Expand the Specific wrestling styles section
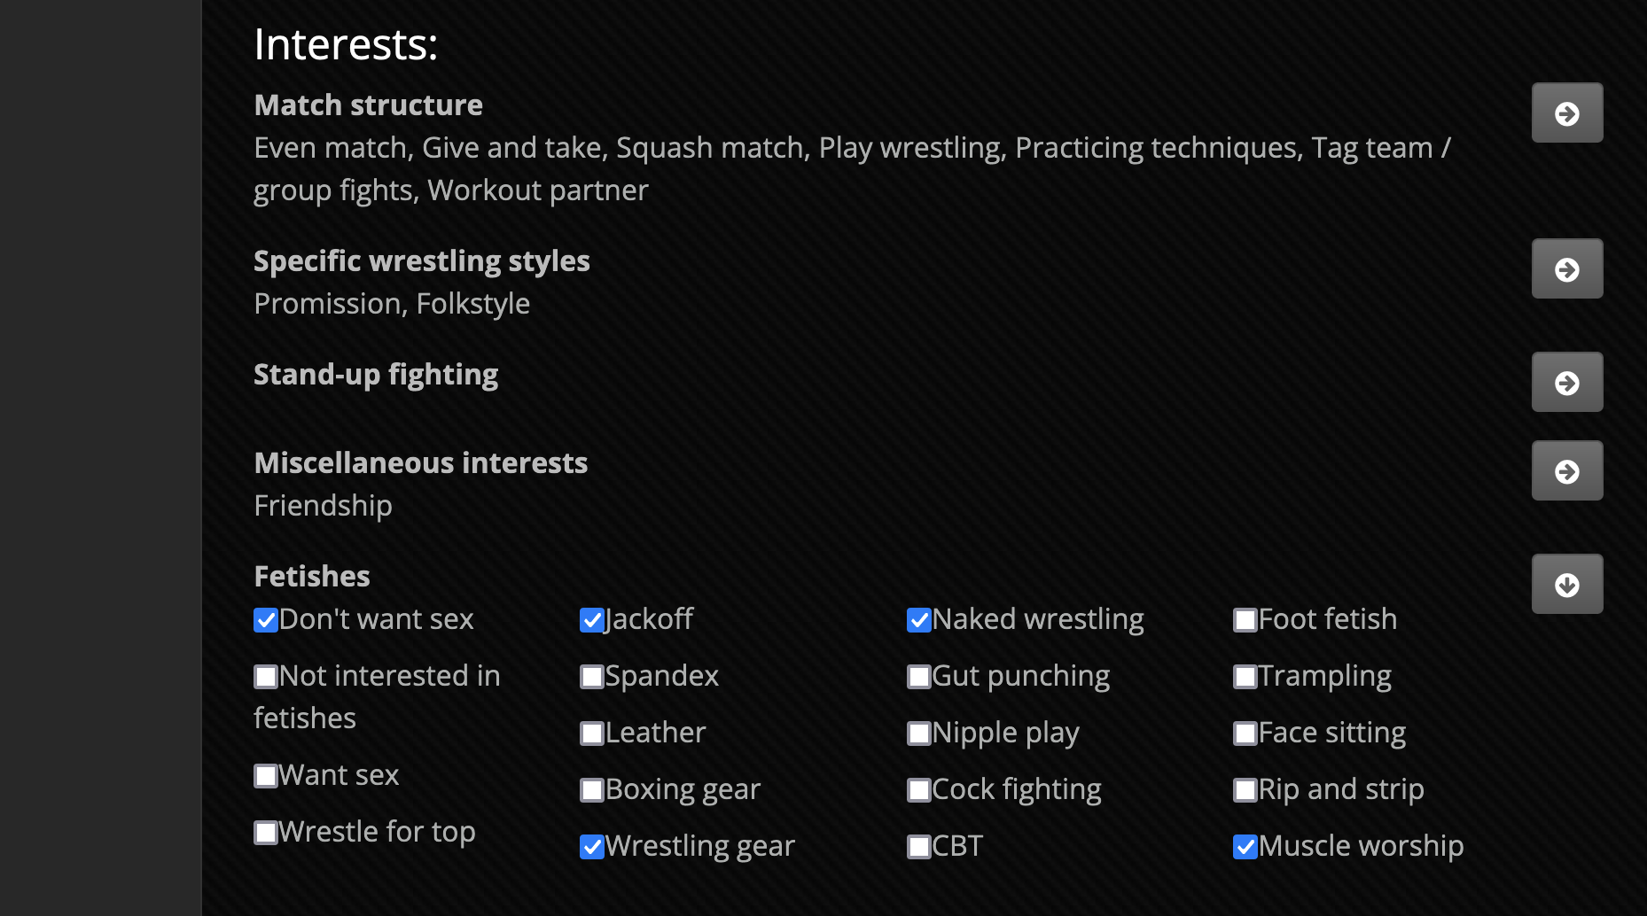Screen dimensions: 1647x916 click(1566, 269)
